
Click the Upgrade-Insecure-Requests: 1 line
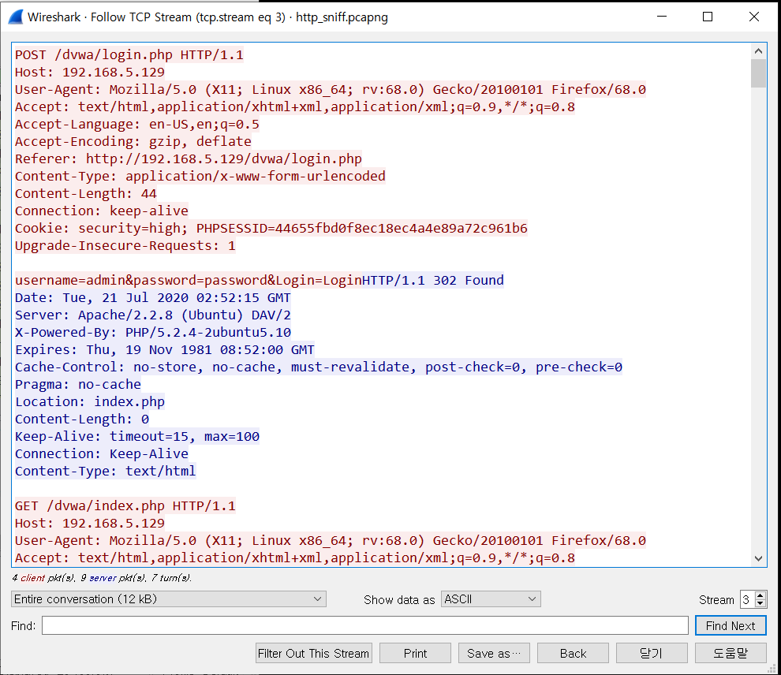tap(125, 246)
